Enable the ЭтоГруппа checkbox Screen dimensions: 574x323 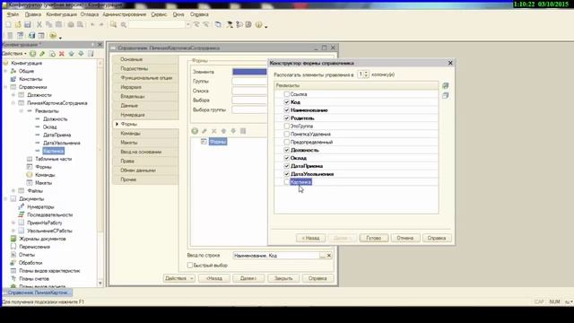tap(287, 126)
